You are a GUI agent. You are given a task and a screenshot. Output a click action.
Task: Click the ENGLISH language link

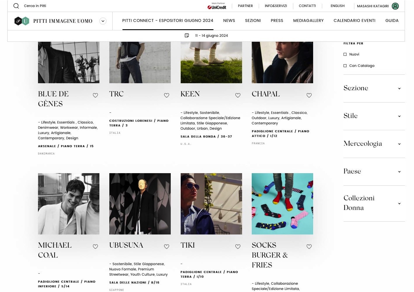(x=337, y=6)
